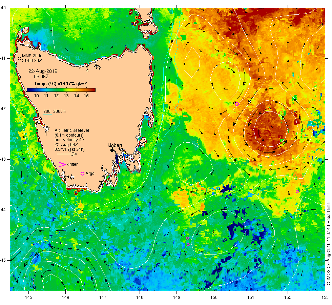Click the 150 longitude axis label

click(214, 298)
